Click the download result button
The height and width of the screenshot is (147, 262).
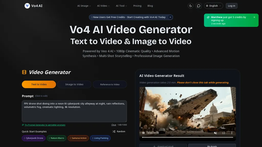[x=163, y=145]
